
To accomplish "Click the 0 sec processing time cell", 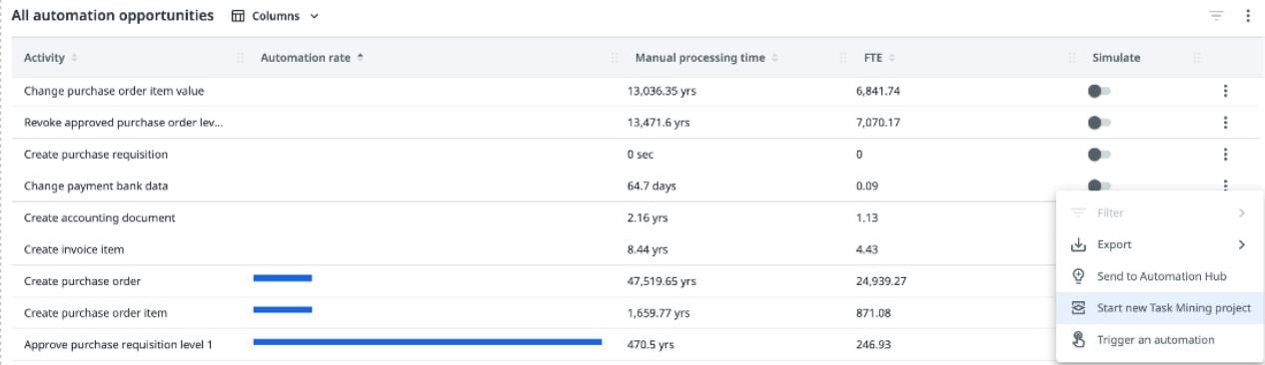I will [x=640, y=155].
